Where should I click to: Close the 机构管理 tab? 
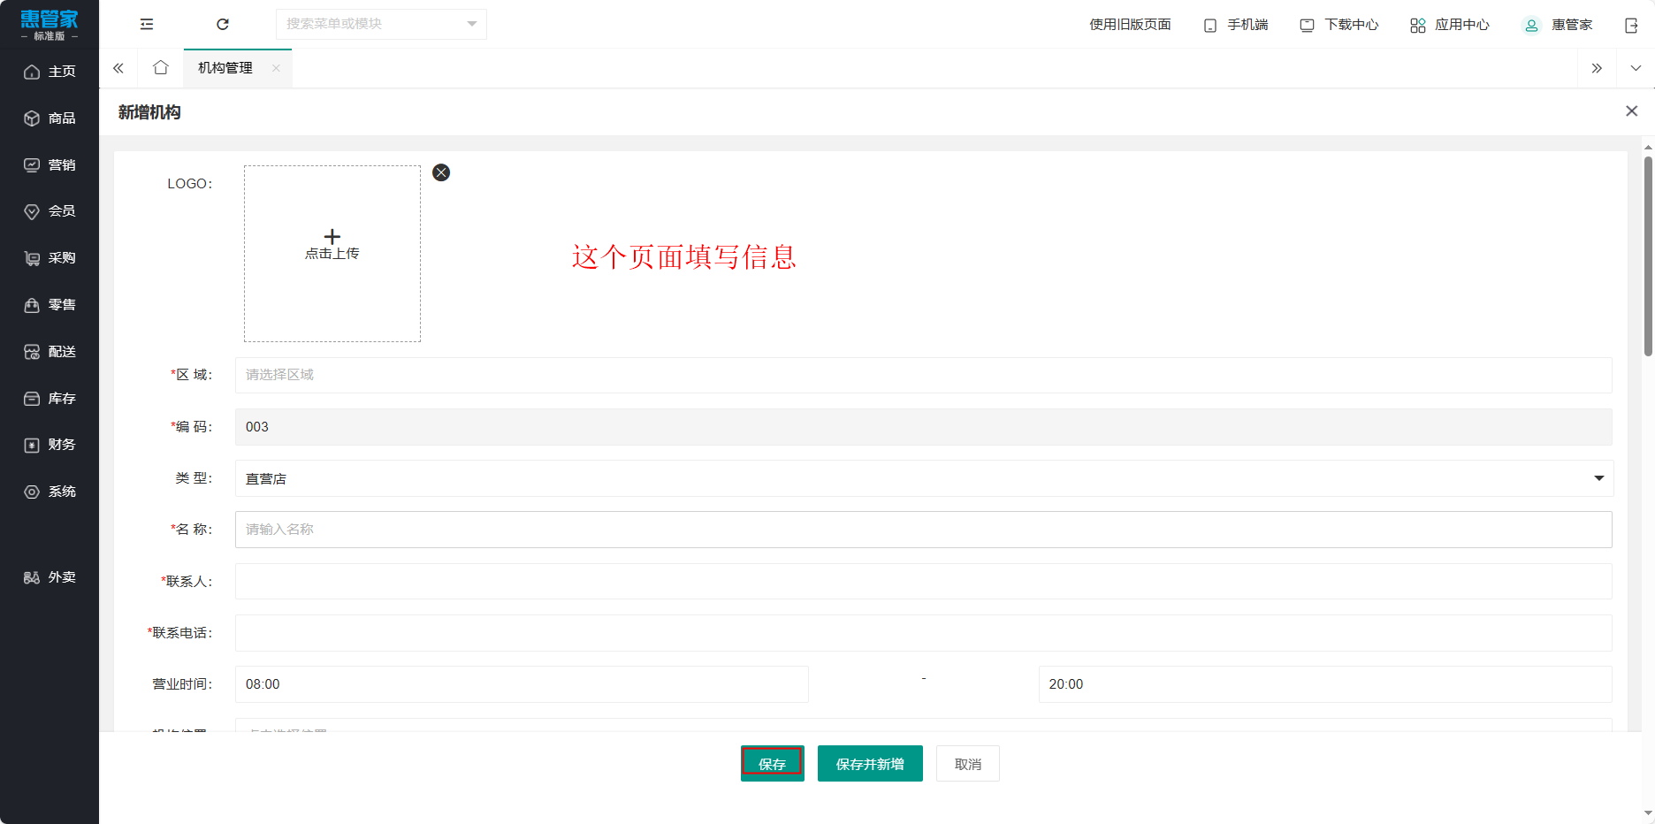click(276, 68)
